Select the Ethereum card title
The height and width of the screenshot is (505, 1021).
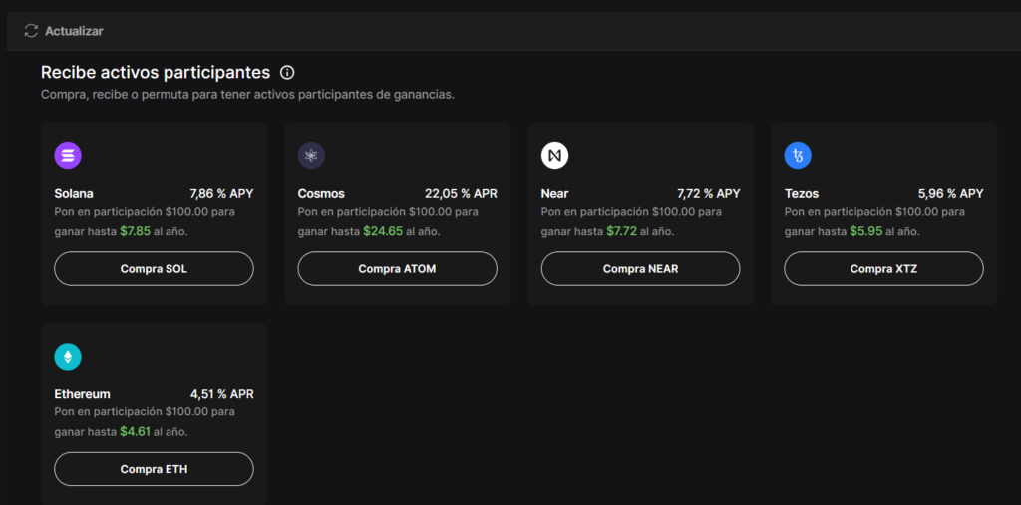click(82, 394)
